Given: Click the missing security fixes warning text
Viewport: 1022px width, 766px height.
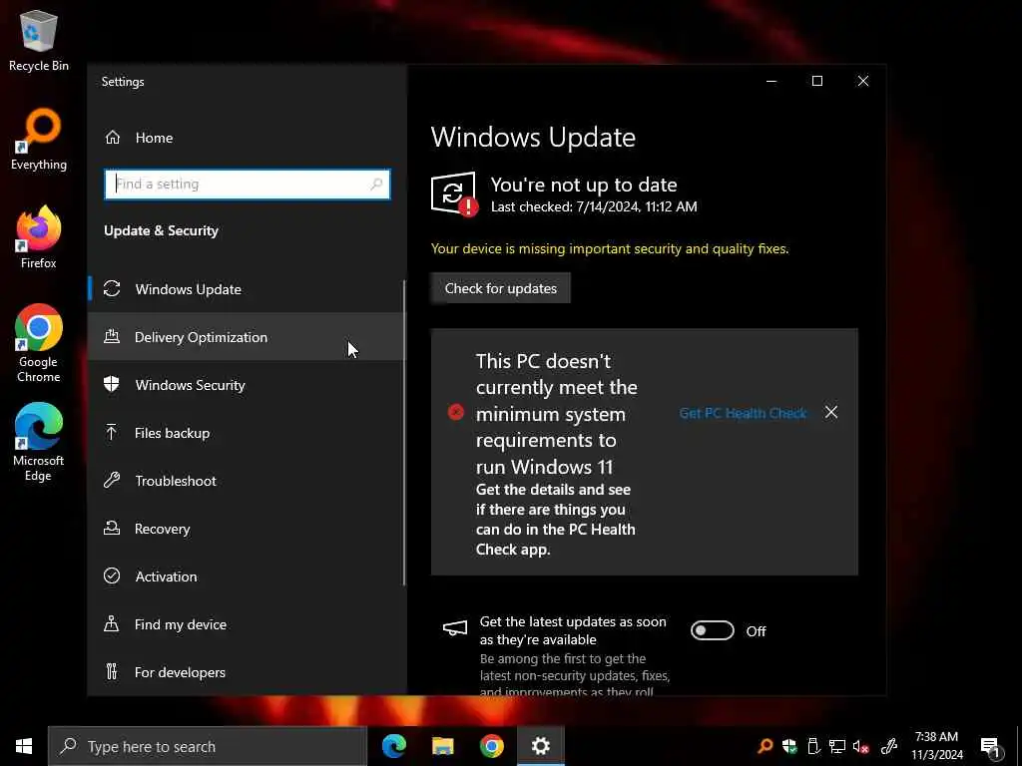Looking at the screenshot, I should click(x=610, y=248).
